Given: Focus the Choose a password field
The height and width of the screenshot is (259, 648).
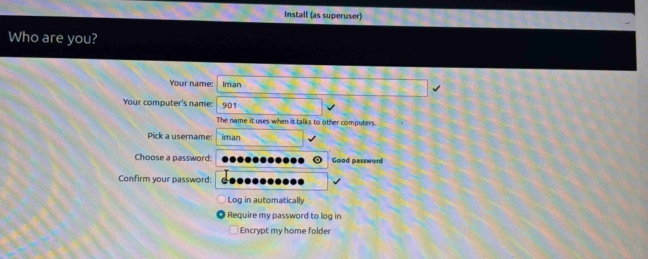Looking at the screenshot, I should (272, 160).
